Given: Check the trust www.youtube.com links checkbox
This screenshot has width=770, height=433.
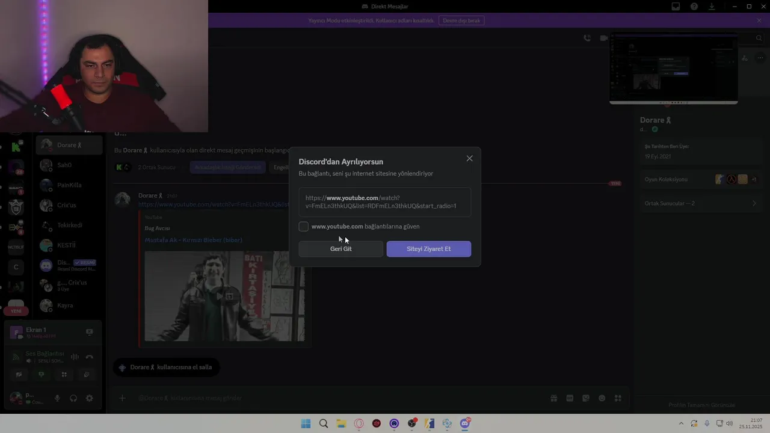Looking at the screenshot, I should (304, 226).
